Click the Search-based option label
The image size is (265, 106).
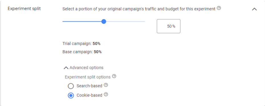(x=89, y=86)
